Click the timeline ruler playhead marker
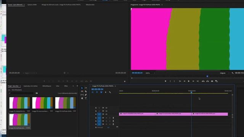Image resolution: width=244 pixels, height=137 pixels. tap(191, 92)
